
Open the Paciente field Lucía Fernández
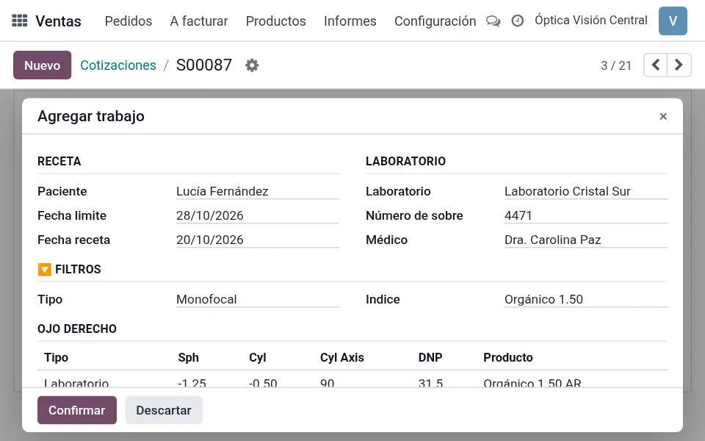point(257,191)
